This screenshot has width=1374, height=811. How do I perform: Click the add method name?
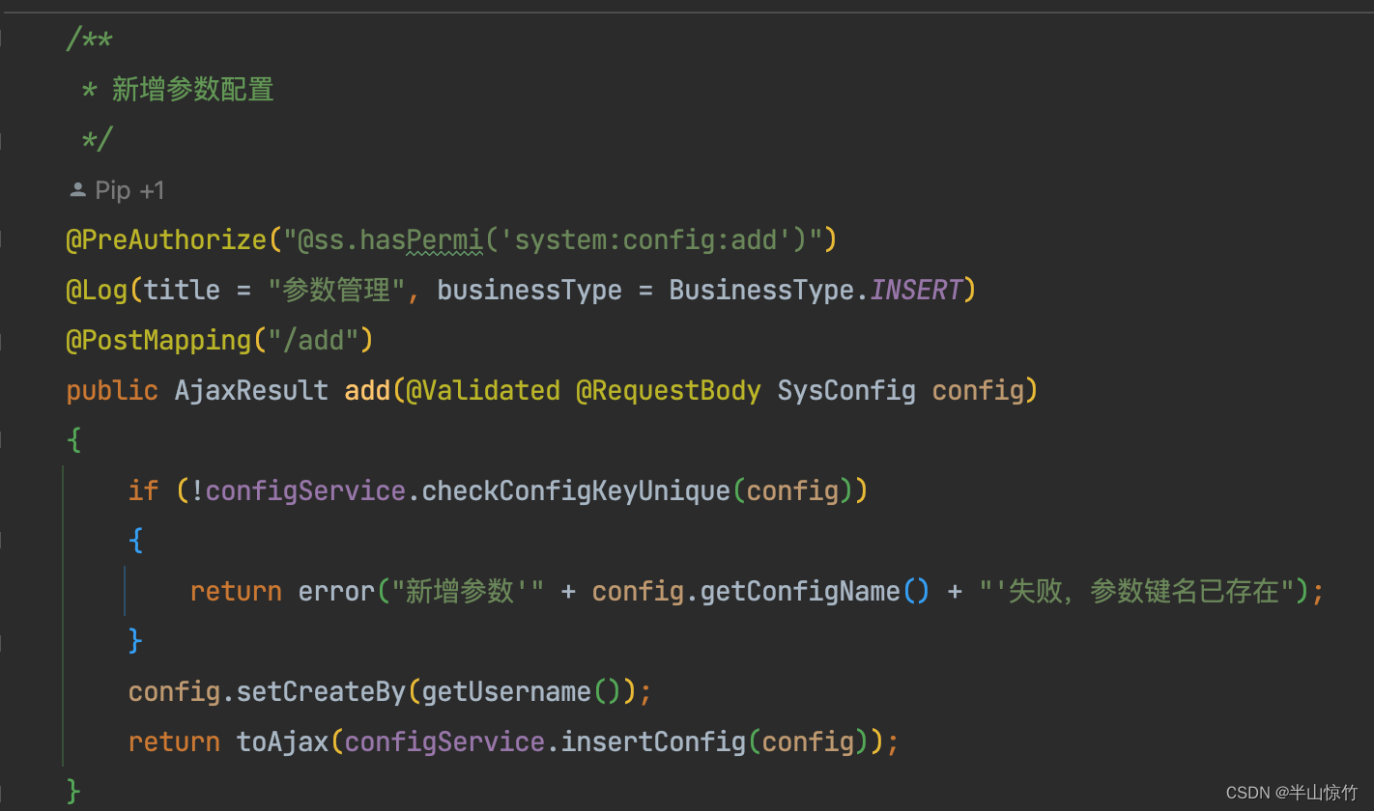[x=367, y=390]
